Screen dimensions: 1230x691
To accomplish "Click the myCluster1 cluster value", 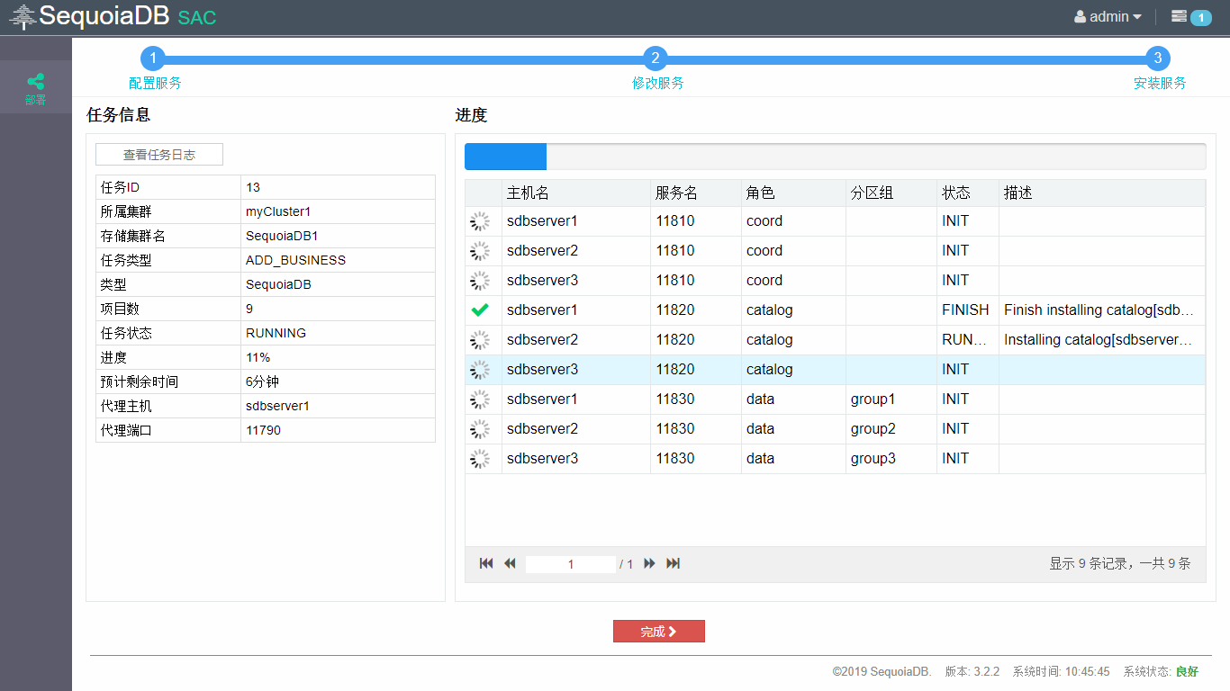I will coord(278,211).
